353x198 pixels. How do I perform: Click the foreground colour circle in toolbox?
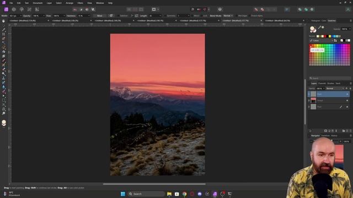4,122
